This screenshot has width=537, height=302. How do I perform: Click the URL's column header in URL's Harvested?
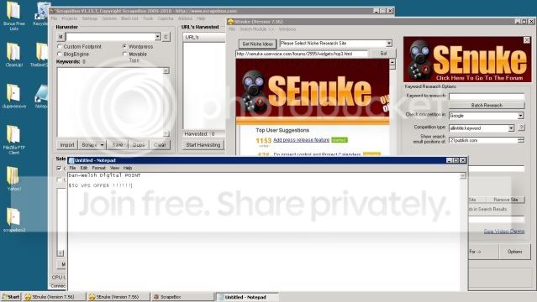tap(204, 37)
